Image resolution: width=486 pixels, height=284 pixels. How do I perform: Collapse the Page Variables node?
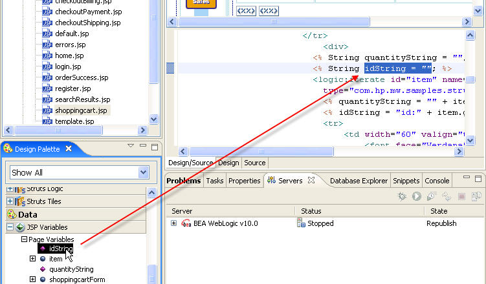tap(24, 239)
